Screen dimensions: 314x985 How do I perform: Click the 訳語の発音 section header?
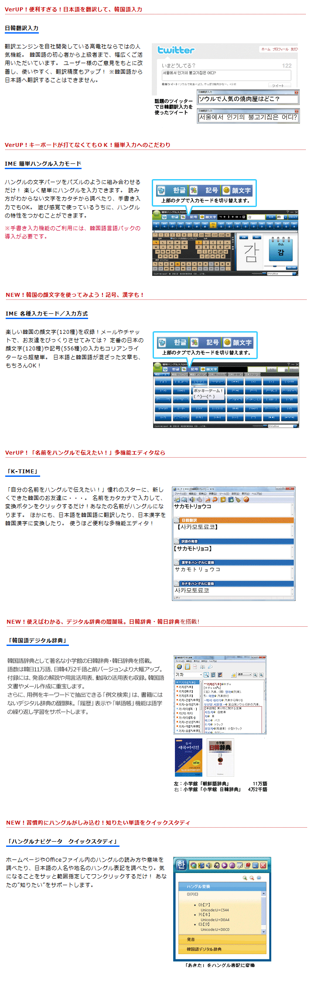click(234, 541)
